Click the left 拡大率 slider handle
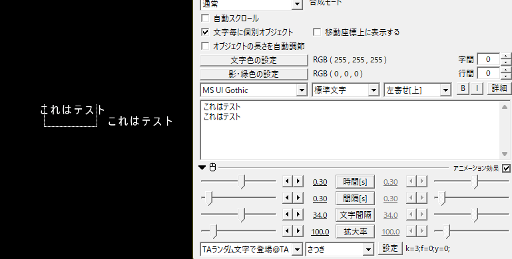This screenshot has height=259, width=512. (x=213, y=231)
